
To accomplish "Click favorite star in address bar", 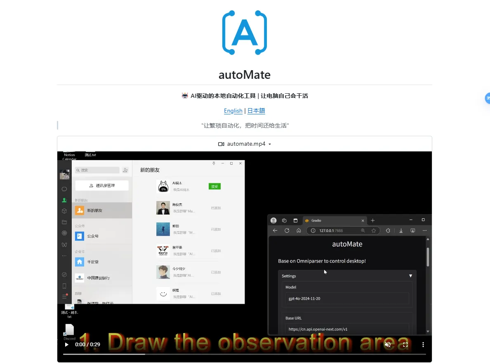I will (x=374, y=230).
